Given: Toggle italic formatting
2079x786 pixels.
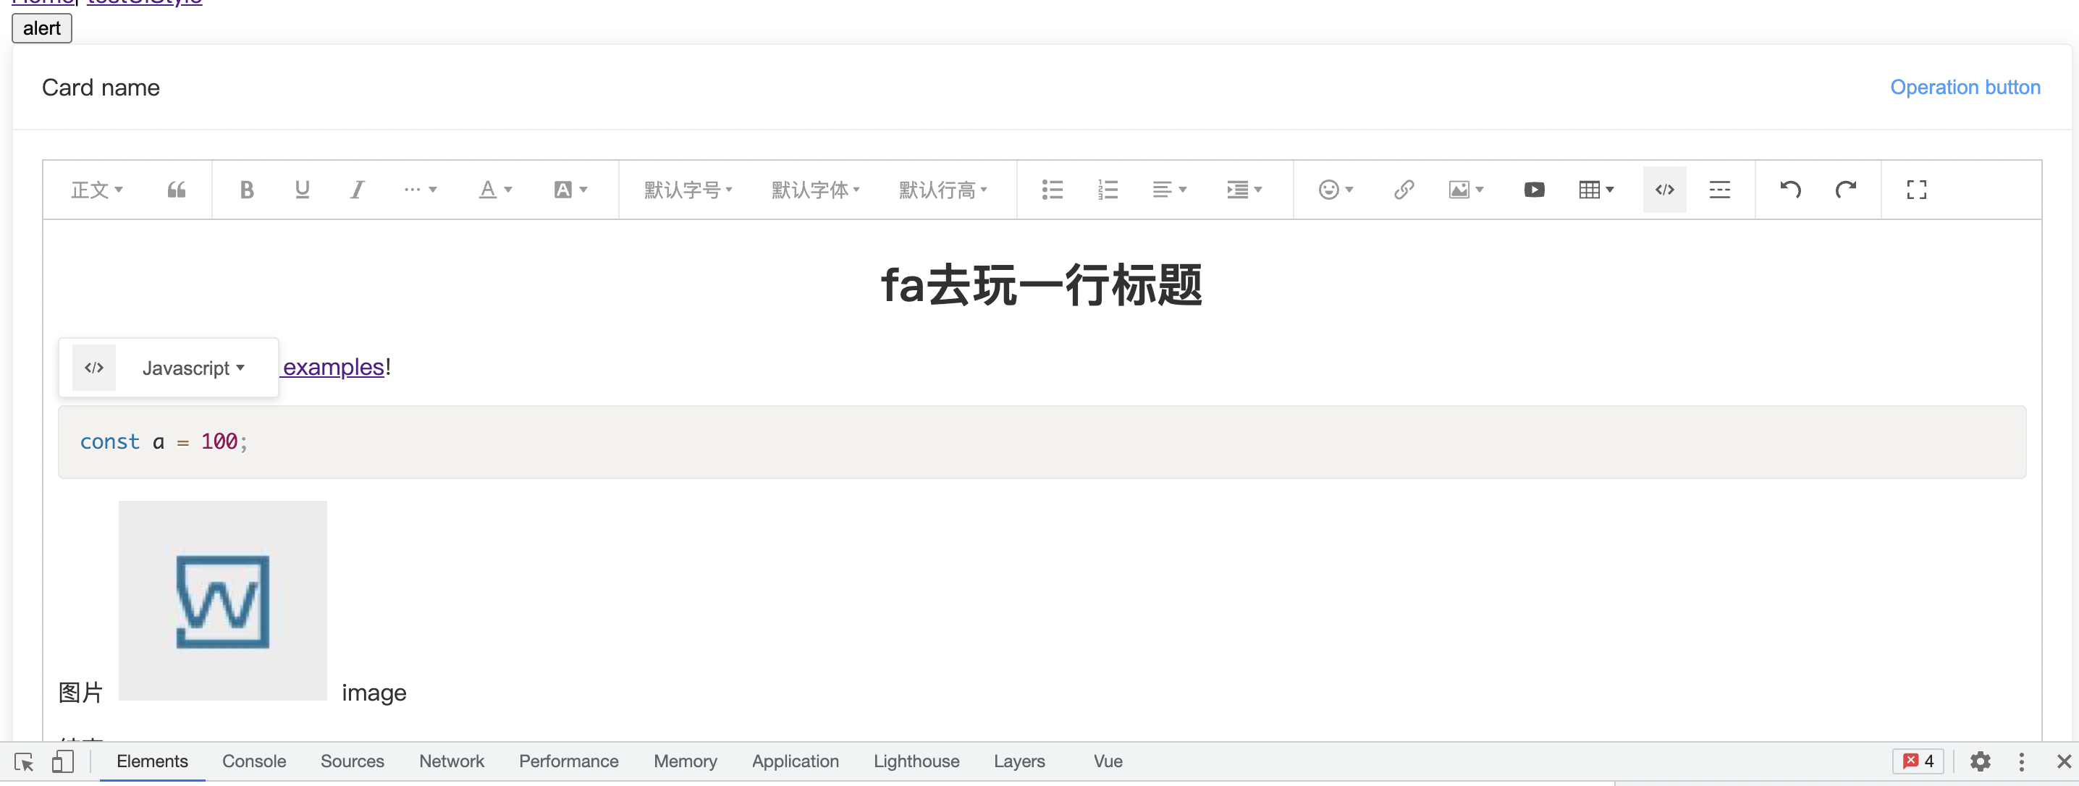Looking at the screenshot, I should pos(357,190).
